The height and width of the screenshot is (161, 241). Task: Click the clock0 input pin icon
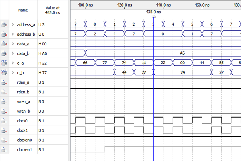coord(5,120)
